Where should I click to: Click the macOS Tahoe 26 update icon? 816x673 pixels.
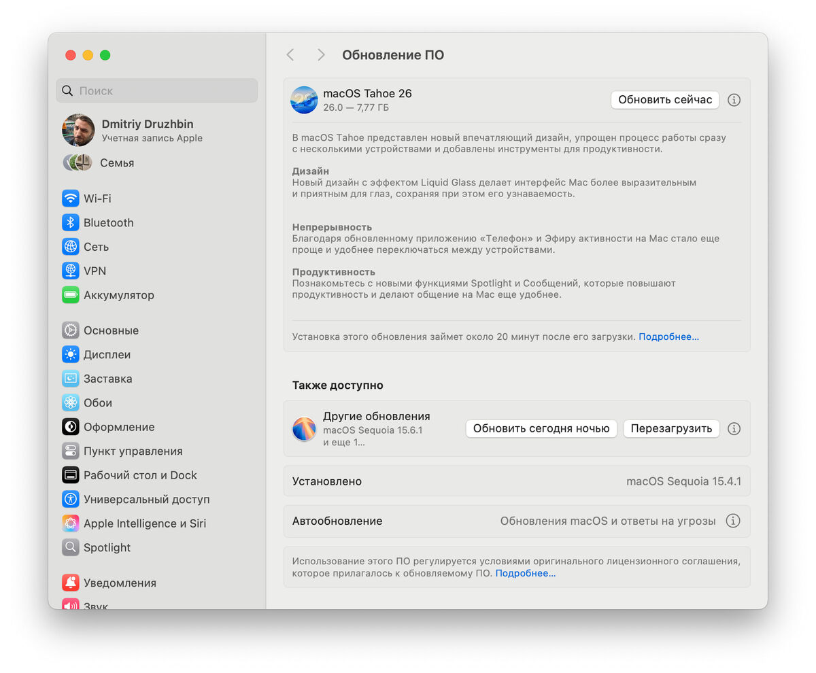click(x=304, y=100)
